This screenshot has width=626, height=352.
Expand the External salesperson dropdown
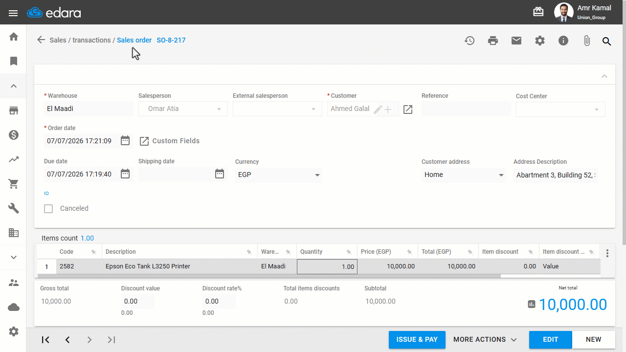click(x=313, y=109)
